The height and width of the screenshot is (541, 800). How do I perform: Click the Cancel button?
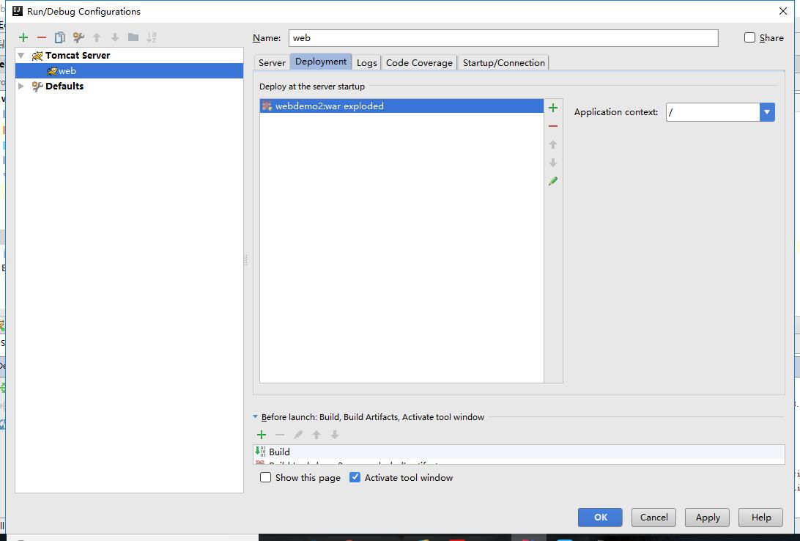(x=653, y=517)
